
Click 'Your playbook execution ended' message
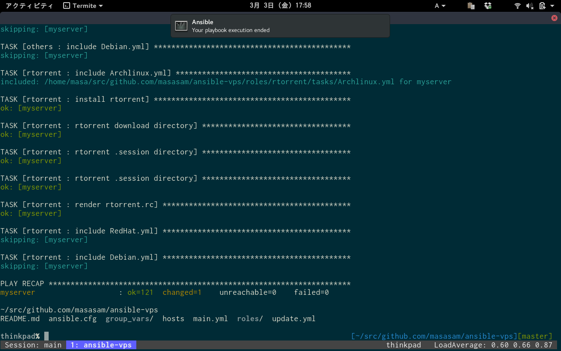231,30
